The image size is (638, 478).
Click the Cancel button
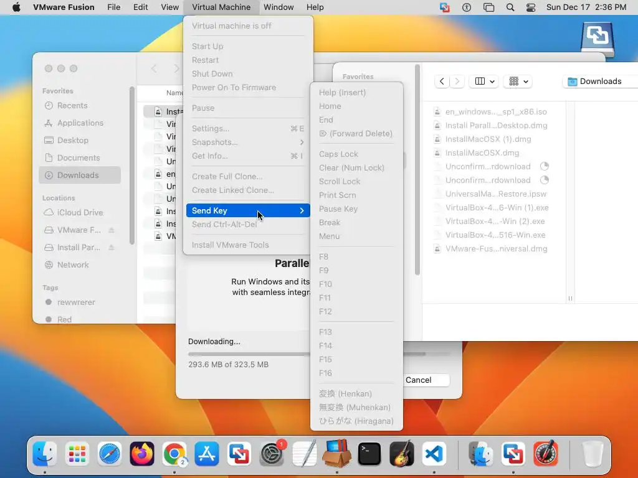click(426, 380)
